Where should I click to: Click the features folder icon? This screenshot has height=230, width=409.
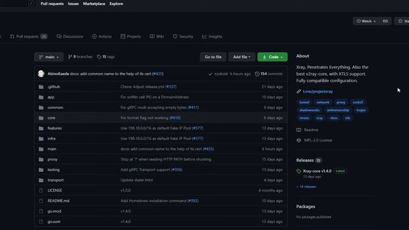click(41, 128)
